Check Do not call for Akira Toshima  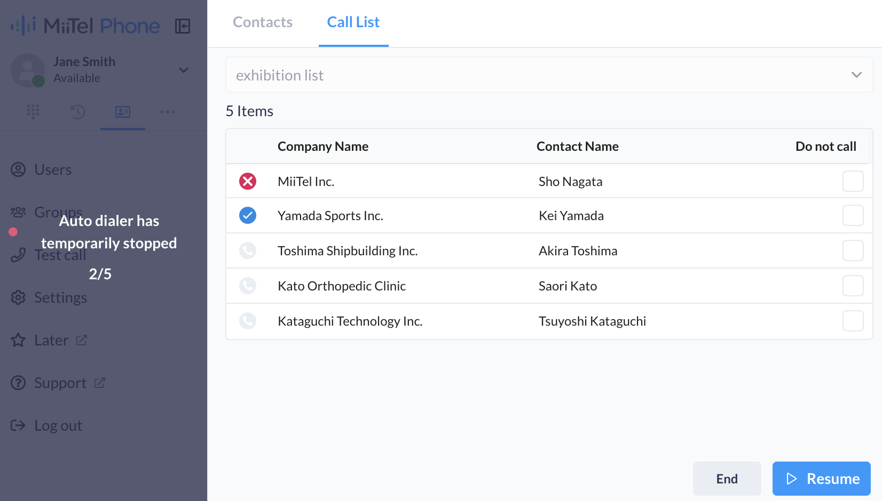[853, 250]
